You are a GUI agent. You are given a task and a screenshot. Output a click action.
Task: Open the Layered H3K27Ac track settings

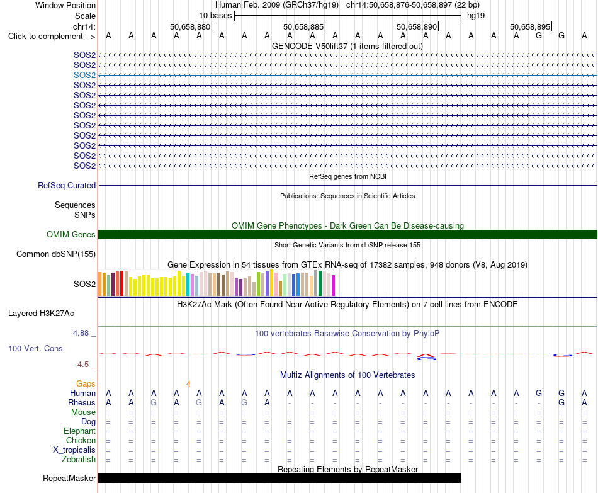[x=41, y=314]
